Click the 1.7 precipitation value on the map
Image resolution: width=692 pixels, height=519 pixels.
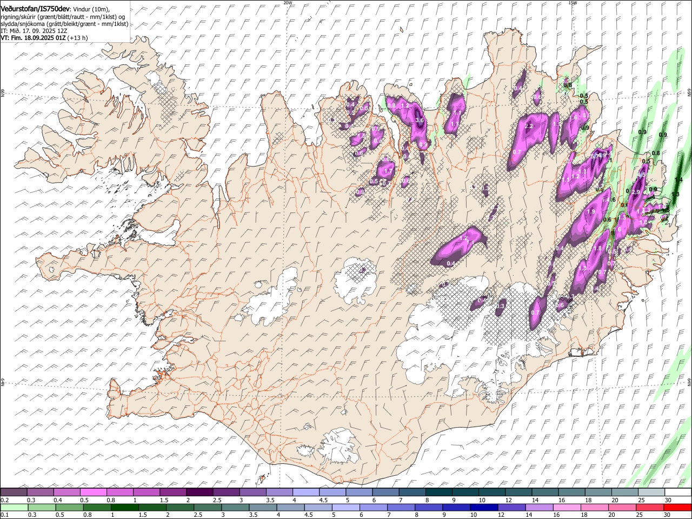click(x=388, y=171)
